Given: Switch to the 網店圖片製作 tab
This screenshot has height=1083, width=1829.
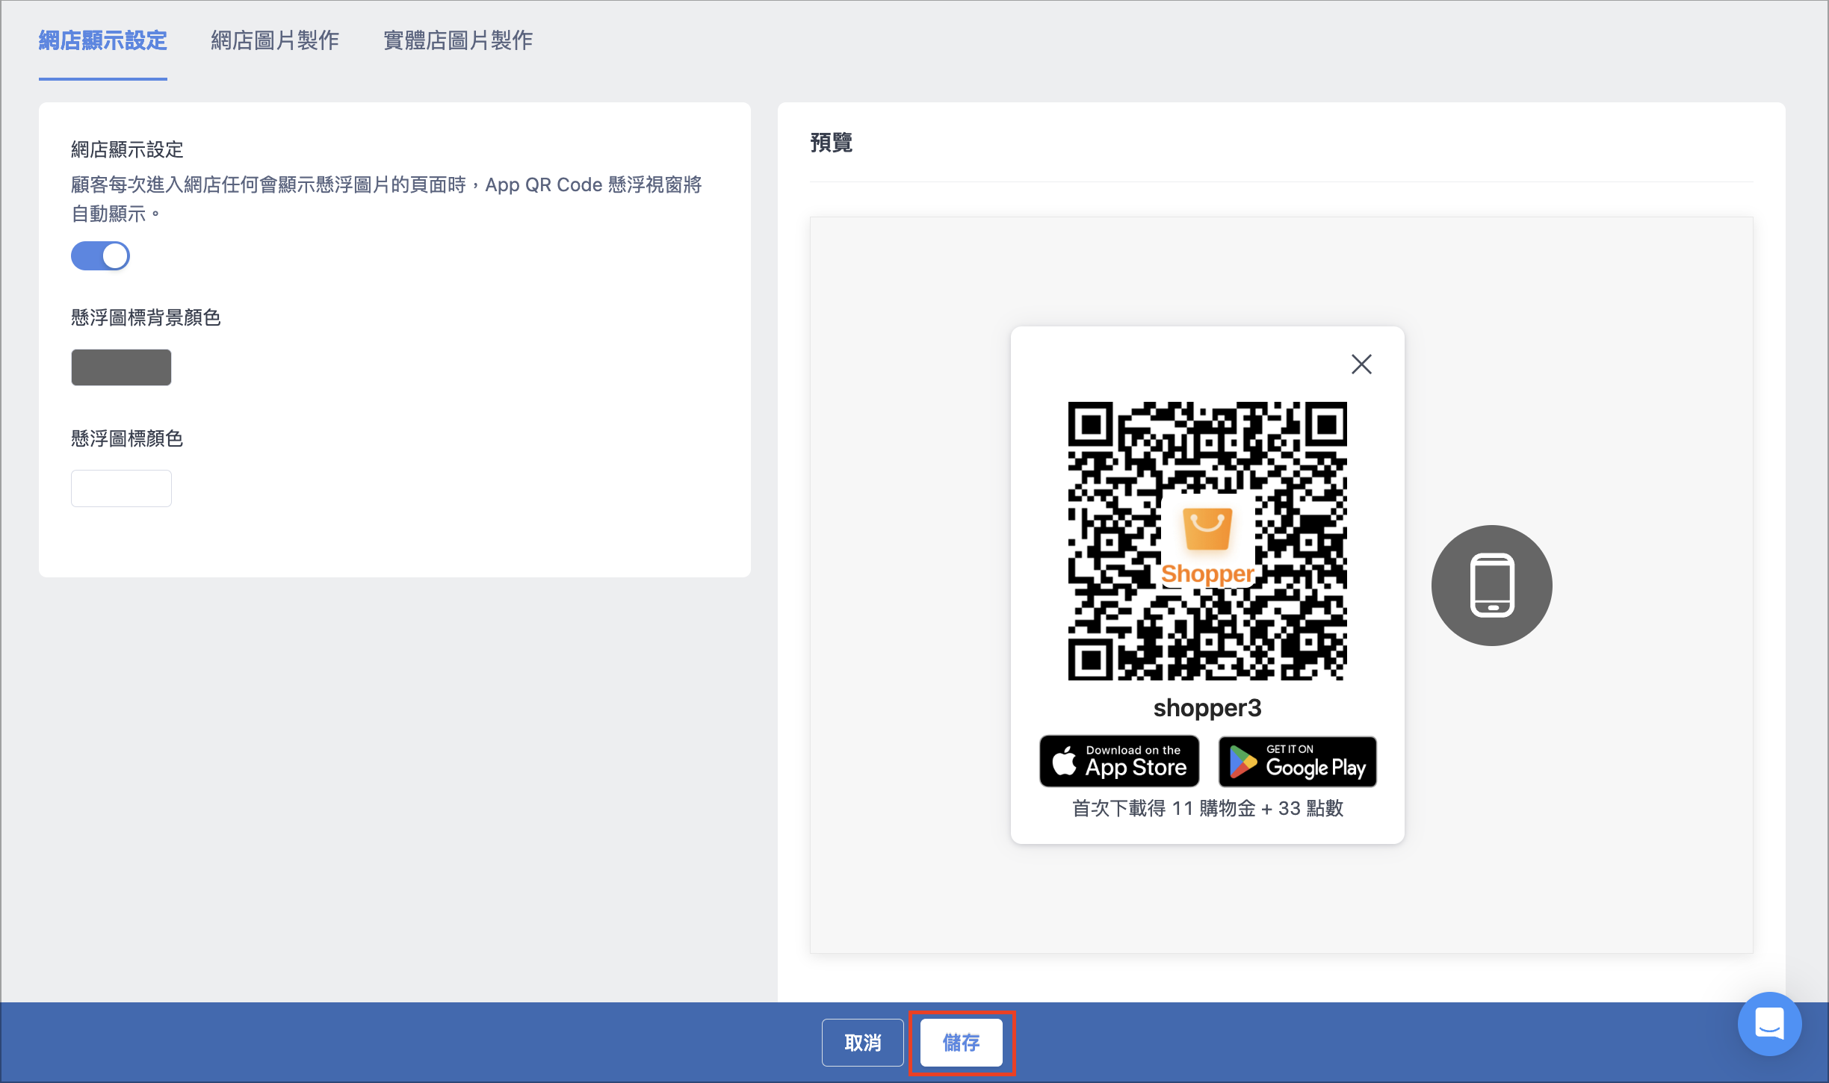Looking at the screenshot, I should (275, 41).
